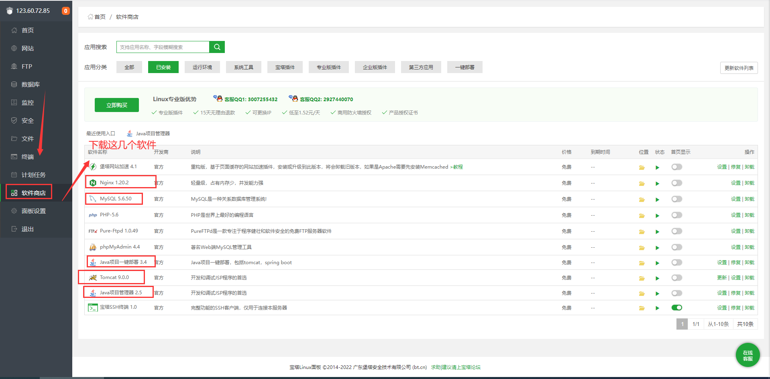Click 卸载 link for PHP-5.6
The image size is (770, 379).
[x=750, y=215]
